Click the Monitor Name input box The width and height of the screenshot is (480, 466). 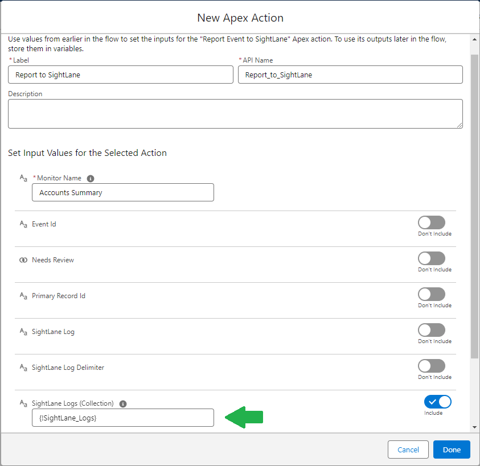(x=123, y=192)
